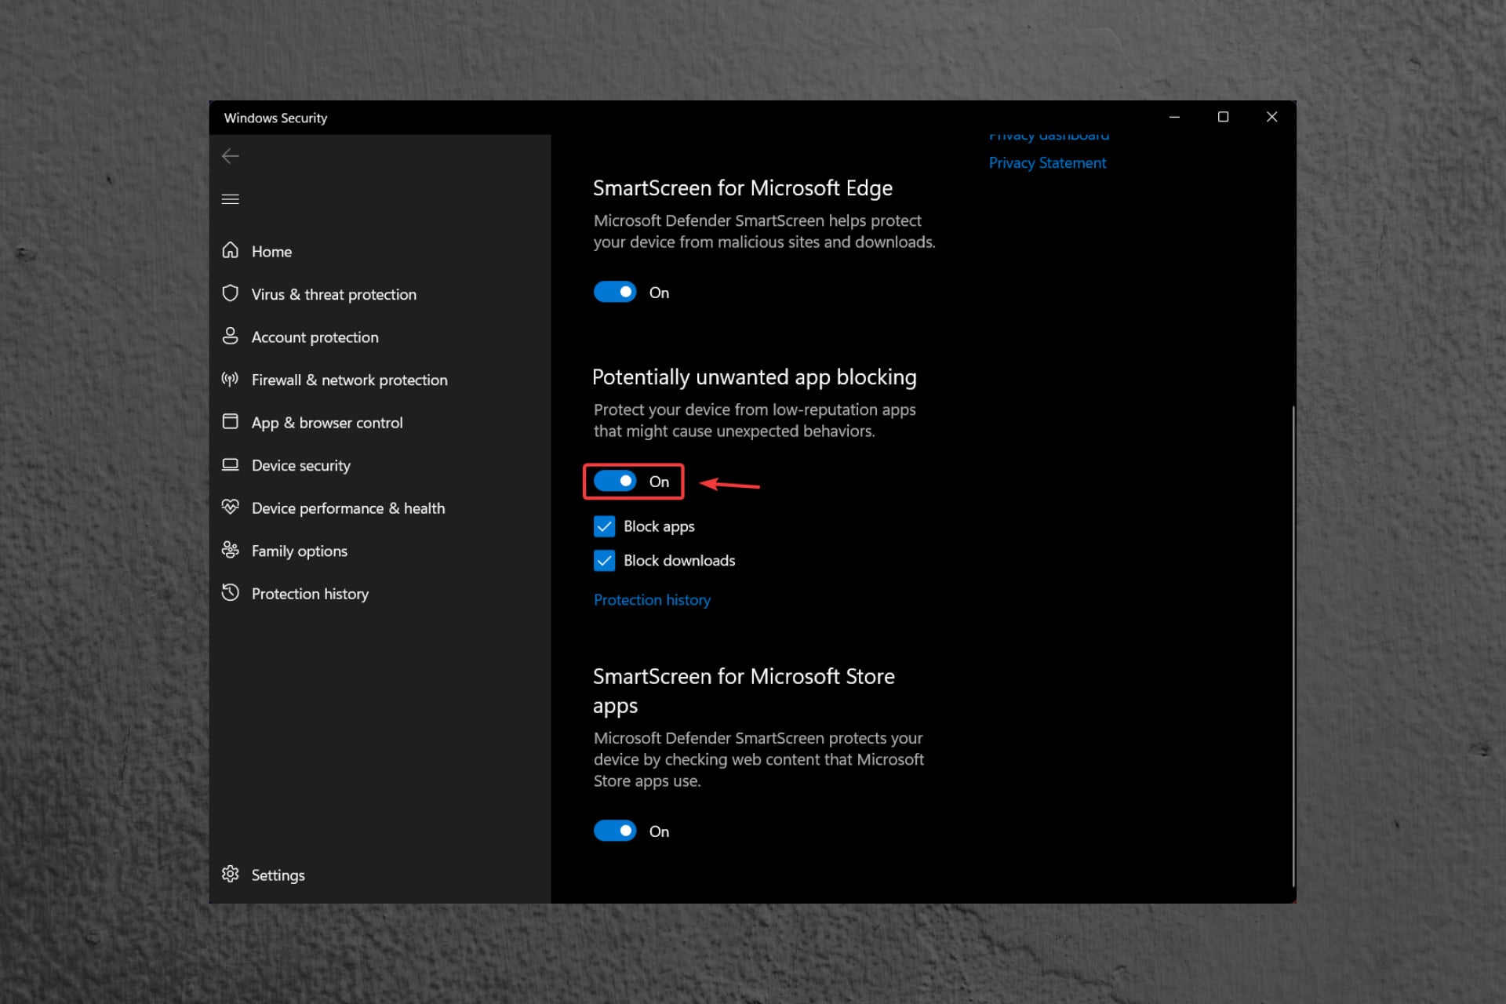Viewport: 1506px width, 1004px height.
Task: Click the Family options people icon
Action: coord(230,550)
